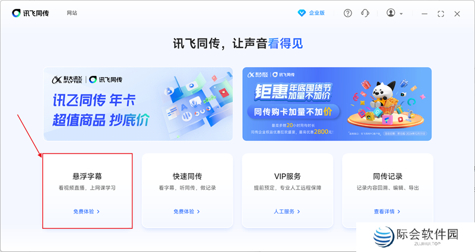Open the 讯飞同传 年卡 promotional banner
The width and height of the screenshot is (475, 252).
click(x=138, y=104)
